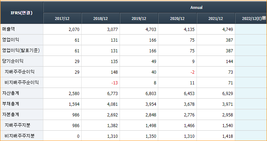The width and height of the screenshot is (267, 141).
Task: Click 당기순이익 value 9 for 2020/12
Action: pos(193,62)
